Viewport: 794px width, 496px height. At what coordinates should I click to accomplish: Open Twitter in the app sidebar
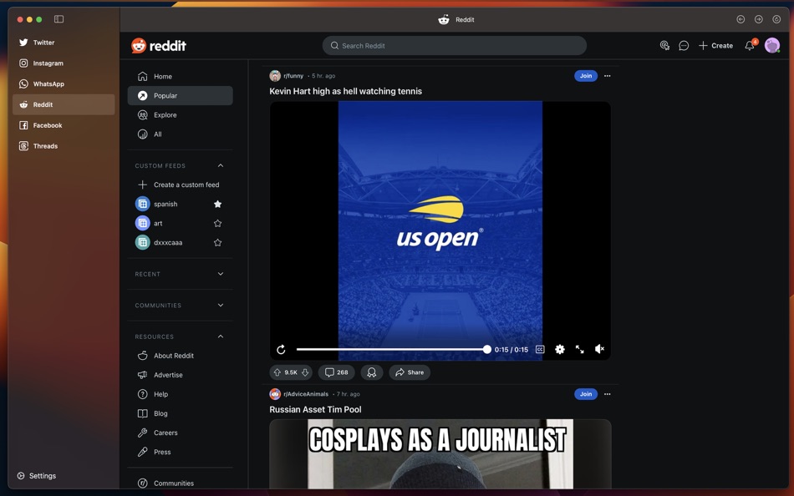(64, 43)
